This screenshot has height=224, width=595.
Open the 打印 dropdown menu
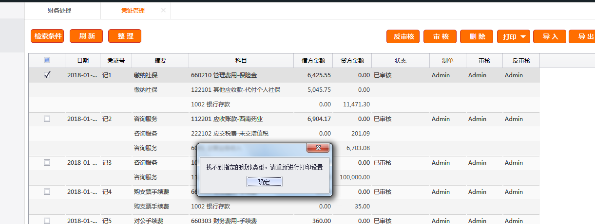click(513, 36)
